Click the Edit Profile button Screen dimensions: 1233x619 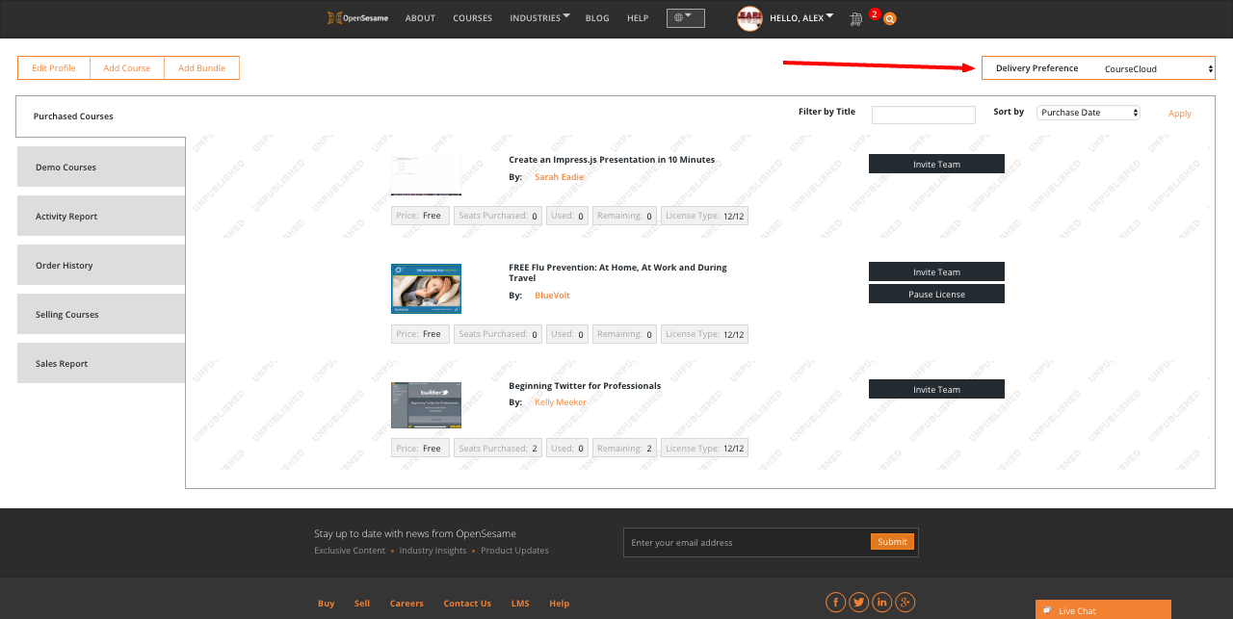[54, 68]
